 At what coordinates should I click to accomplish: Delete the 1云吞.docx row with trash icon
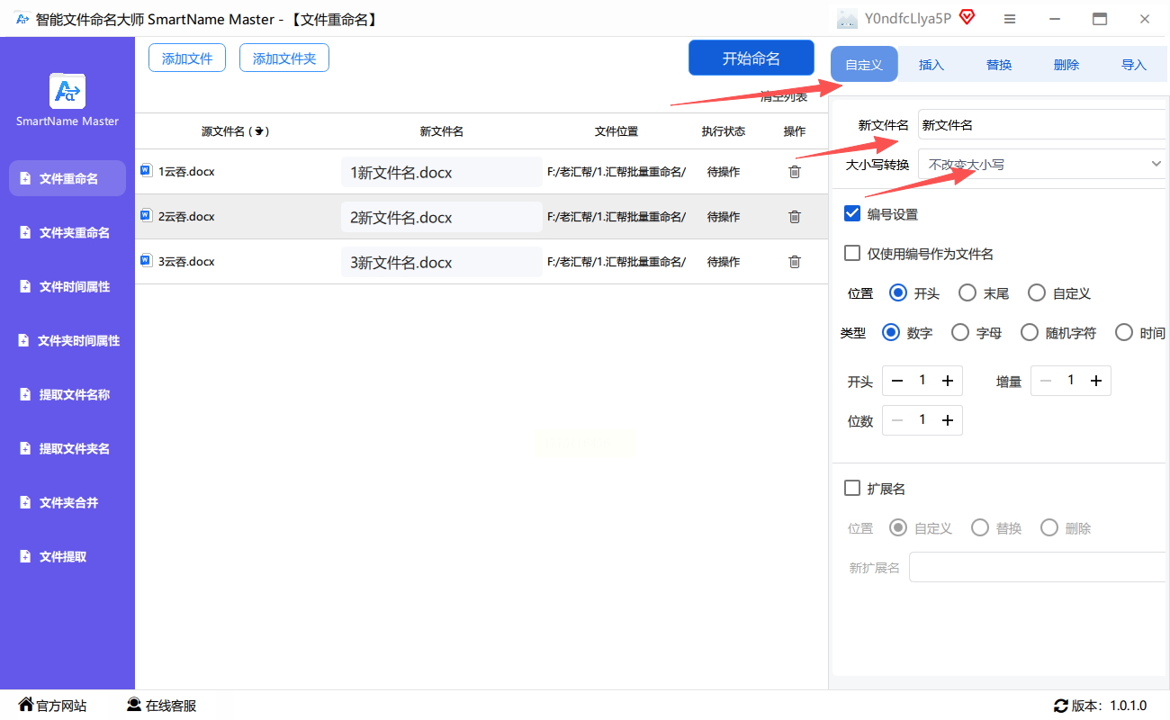[794, 172]
